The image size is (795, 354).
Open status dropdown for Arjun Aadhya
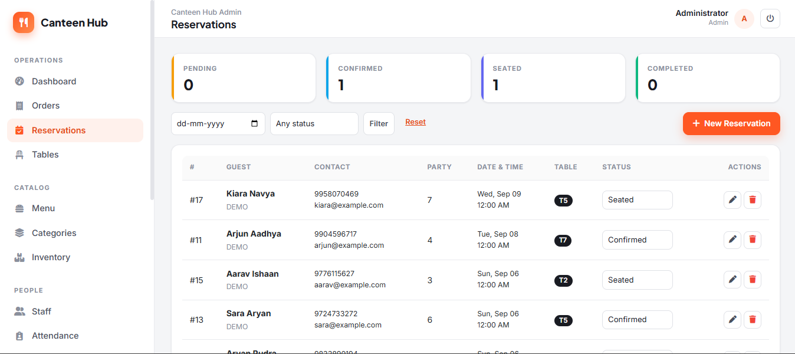pos(638,240)
